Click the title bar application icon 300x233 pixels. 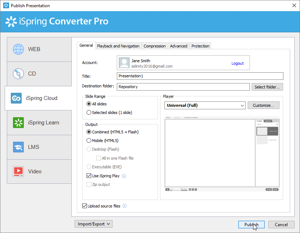(x=6, y=5)
